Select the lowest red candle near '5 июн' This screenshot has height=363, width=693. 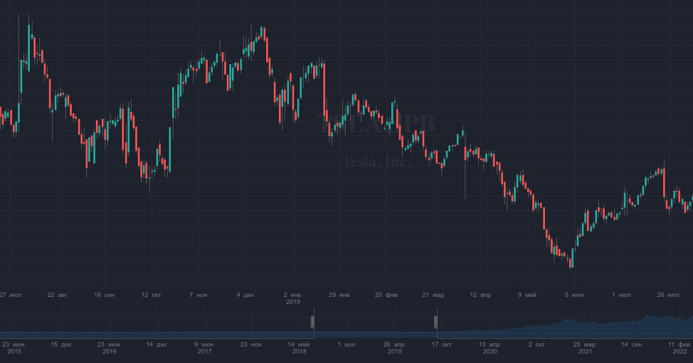tap(571, 263)
